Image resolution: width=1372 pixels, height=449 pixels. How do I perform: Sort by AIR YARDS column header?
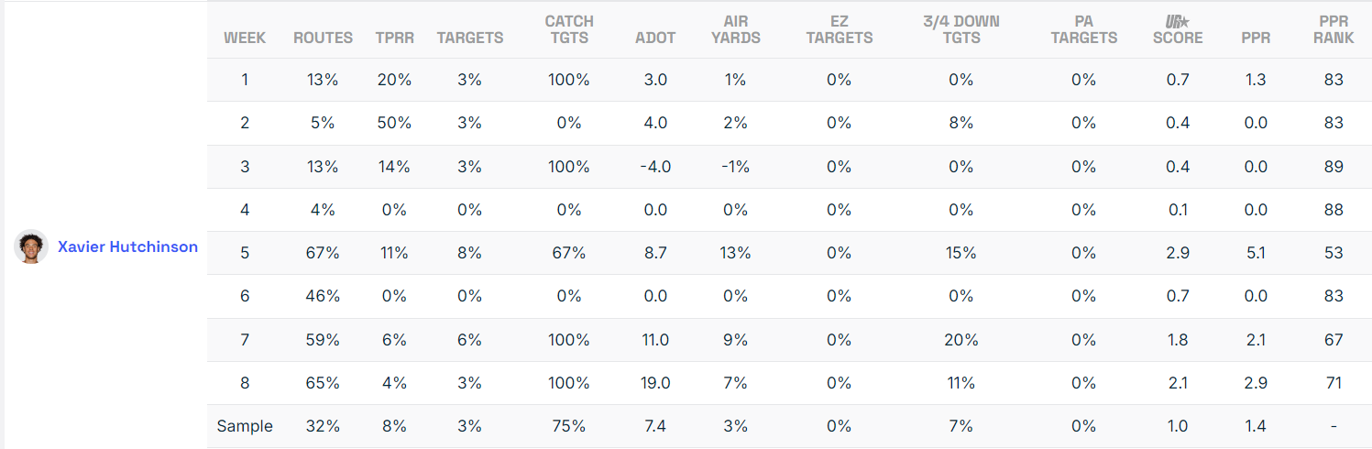tap(735, 29)
